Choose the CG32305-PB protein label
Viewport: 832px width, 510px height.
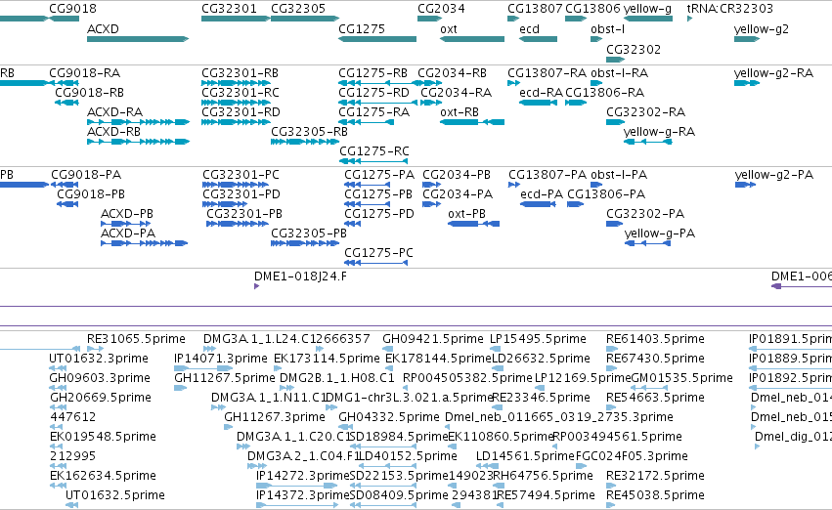[309, 234]
